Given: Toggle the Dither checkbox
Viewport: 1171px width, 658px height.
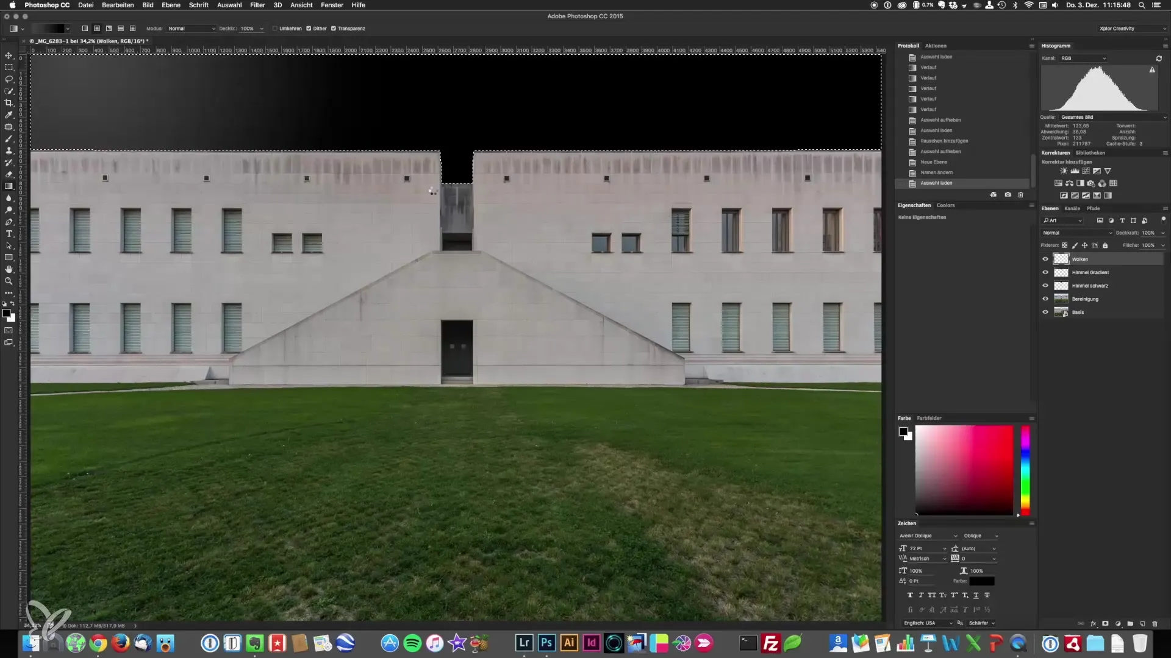Looking at the screenshot, I should click(309, 29).
